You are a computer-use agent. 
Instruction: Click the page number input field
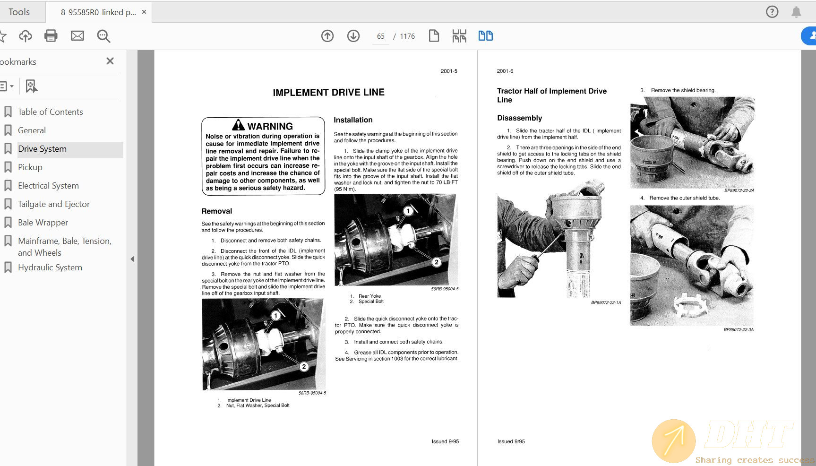(x=380, y=36)
